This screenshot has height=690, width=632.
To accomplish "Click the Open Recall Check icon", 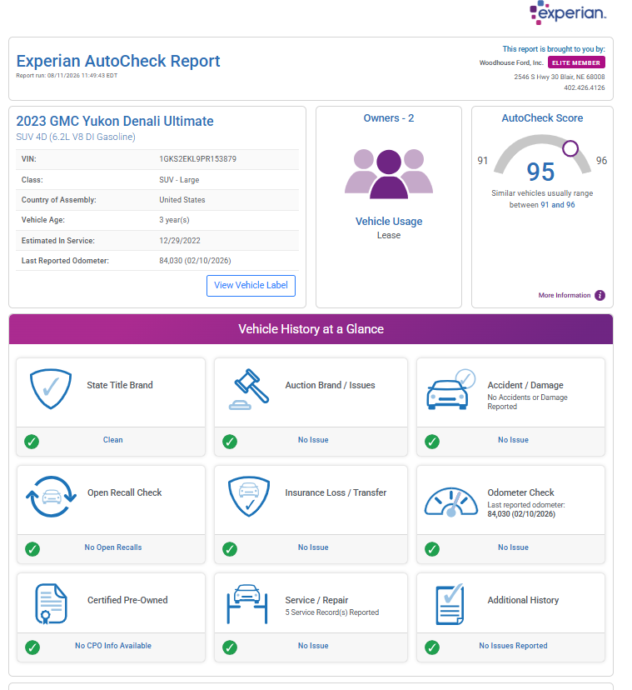I will pos(51,497).
